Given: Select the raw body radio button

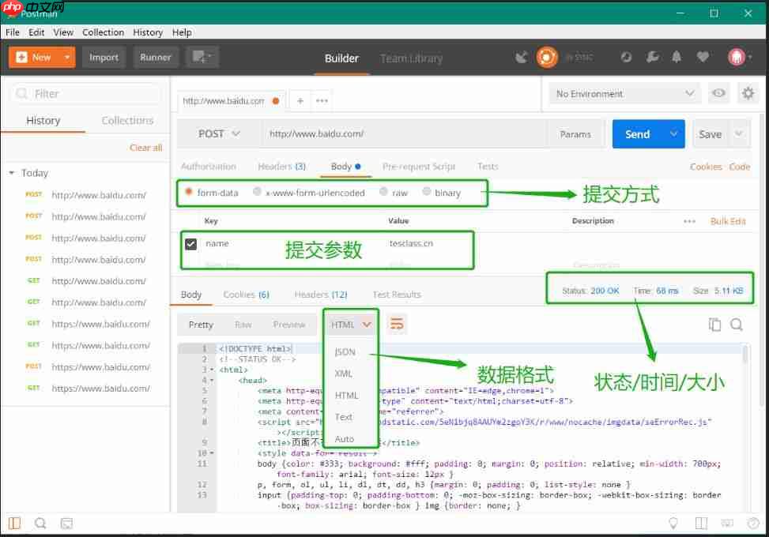Looking at the screenshot, I should point(383,192).
